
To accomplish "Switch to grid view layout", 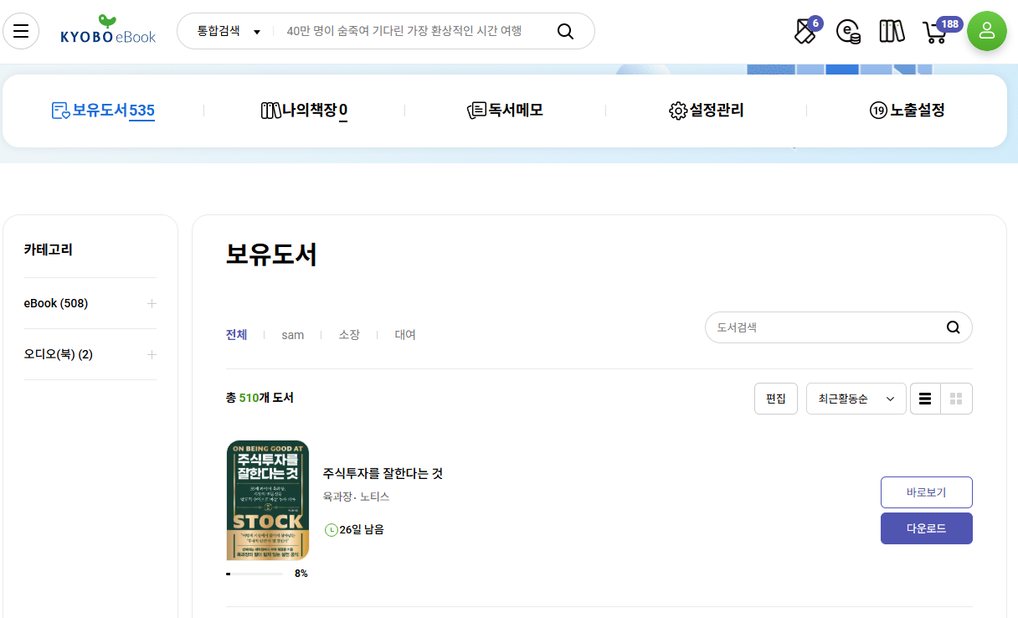I will point(956,399).
